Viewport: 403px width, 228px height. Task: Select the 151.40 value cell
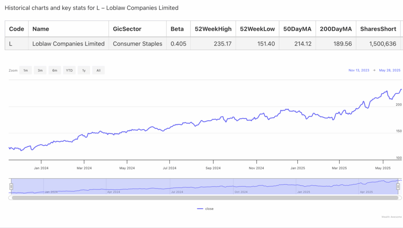257,44
